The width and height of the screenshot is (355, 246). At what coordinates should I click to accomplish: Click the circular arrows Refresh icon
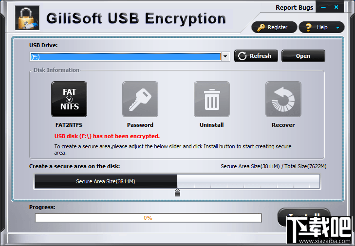242,56
